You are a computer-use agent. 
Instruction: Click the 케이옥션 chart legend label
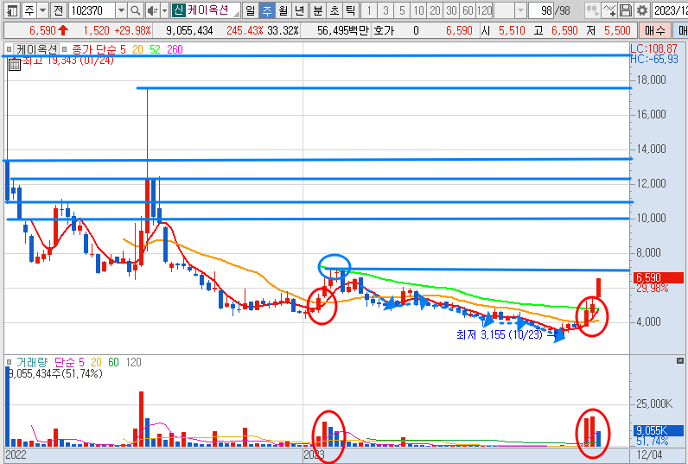pos(37,49)
